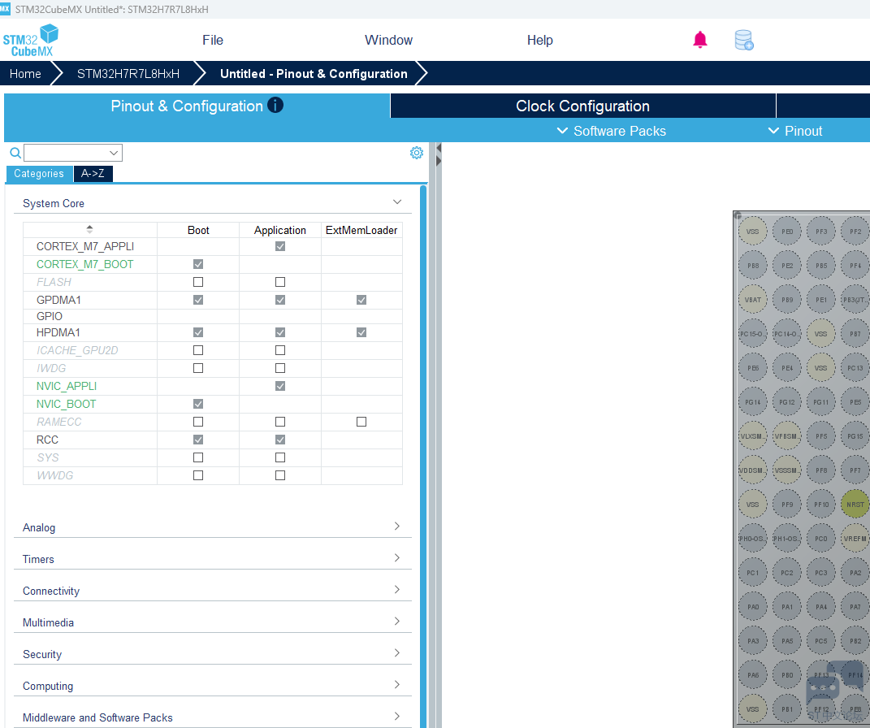Select the PB9 pin on the chip
This screenshot has height=728, width=870.
[787, 300]
